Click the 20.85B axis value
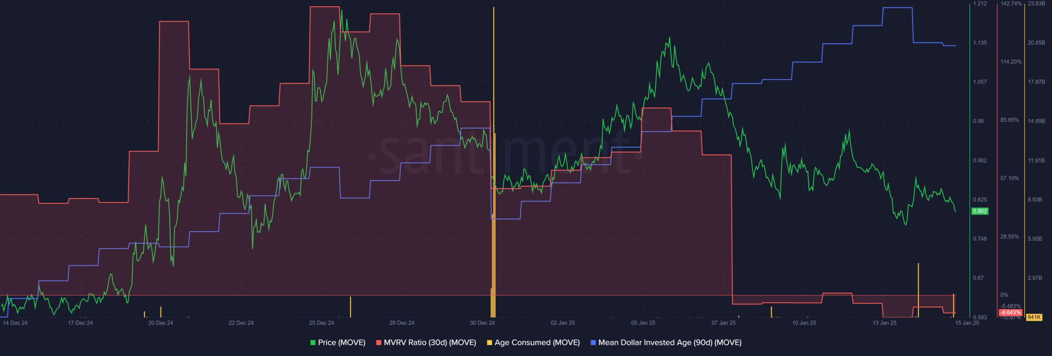 click(1036, 43)
